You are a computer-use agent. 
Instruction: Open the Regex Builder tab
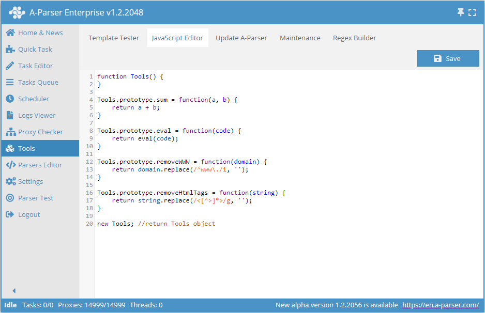point(354,38)
